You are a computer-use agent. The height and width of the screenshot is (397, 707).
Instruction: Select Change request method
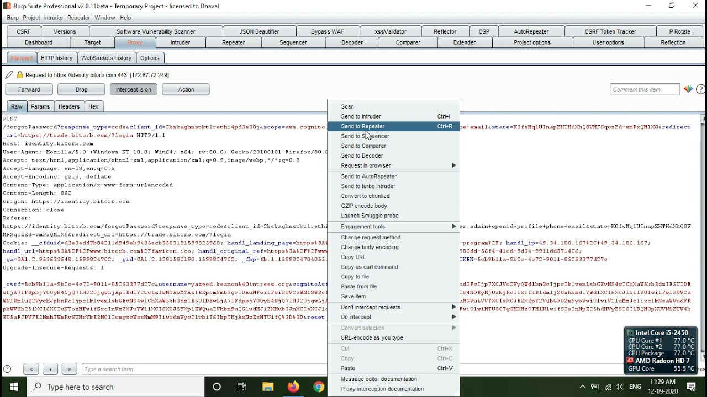393,238
